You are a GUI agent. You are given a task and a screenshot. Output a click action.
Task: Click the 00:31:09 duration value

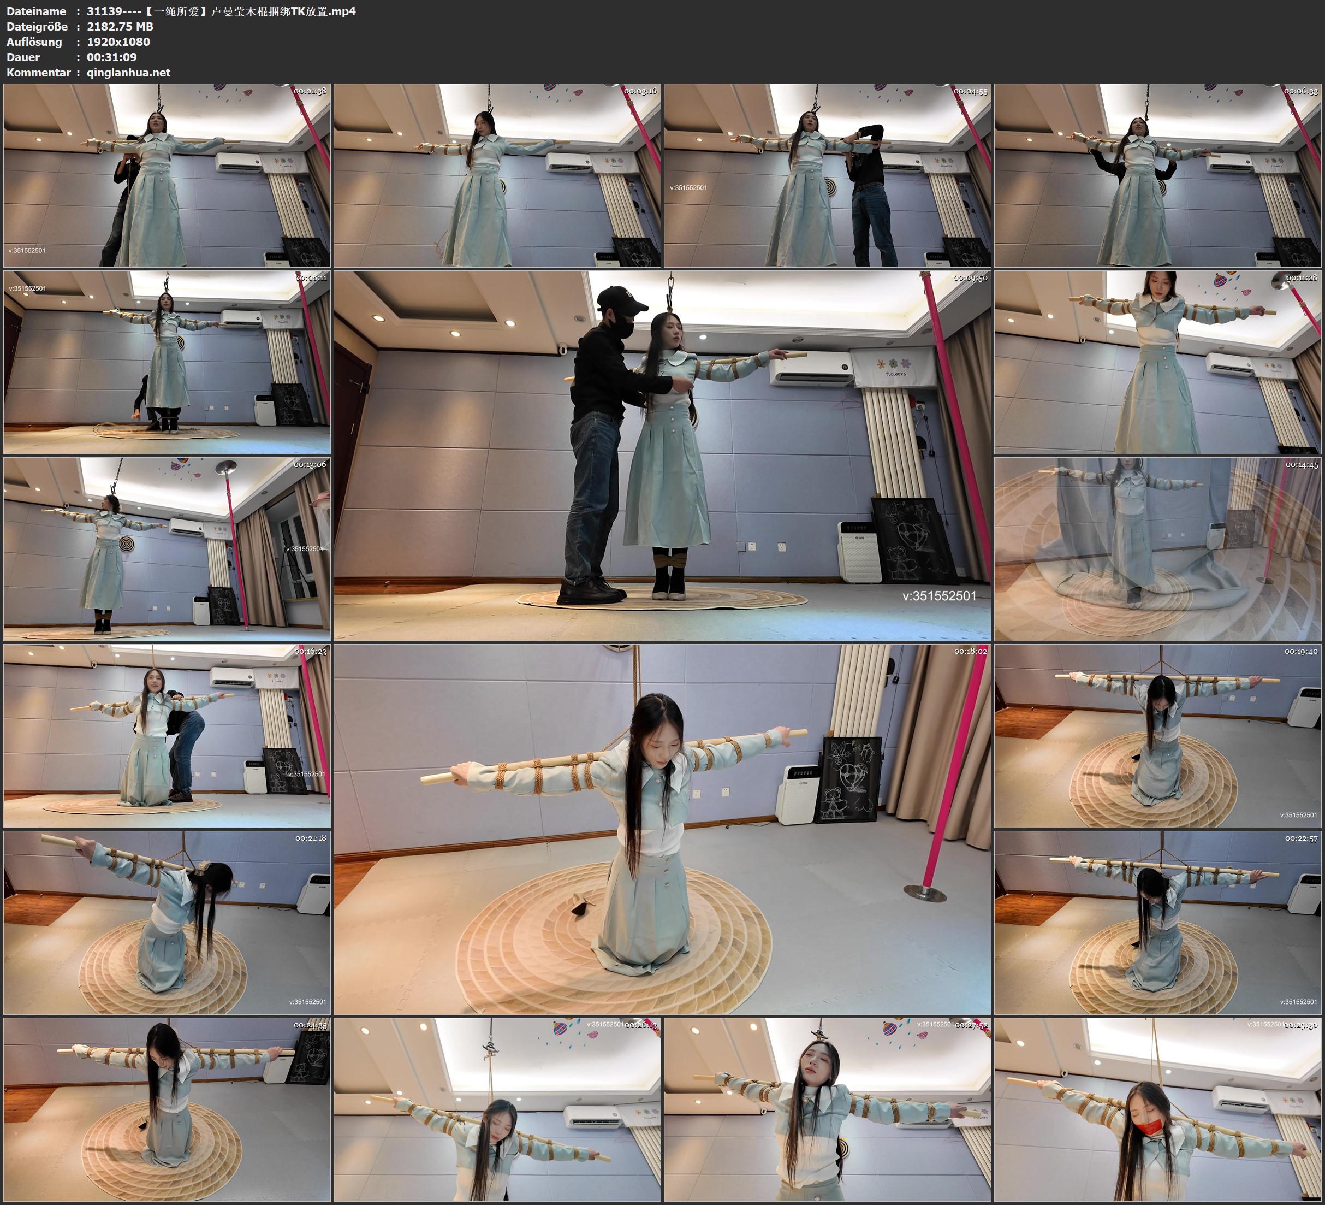[112, 57]
